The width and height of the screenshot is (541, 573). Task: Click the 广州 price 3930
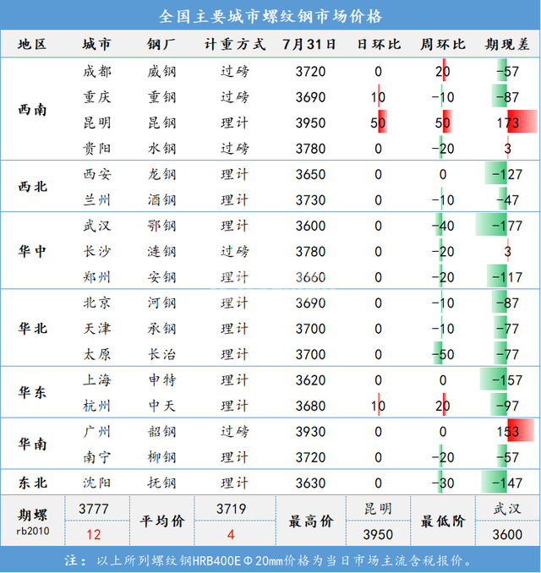tap(310, 432)
